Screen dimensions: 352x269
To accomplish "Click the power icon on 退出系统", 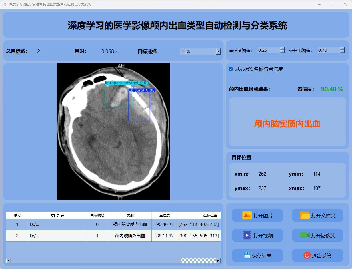I will [307, 255].
